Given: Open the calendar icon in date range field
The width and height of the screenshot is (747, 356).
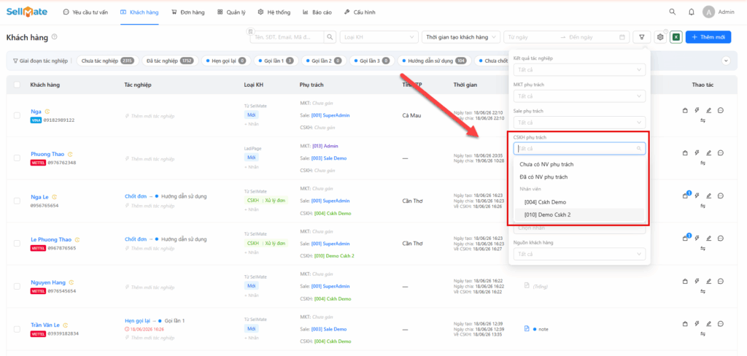Looking at the screenshot, I should point(622,37).
